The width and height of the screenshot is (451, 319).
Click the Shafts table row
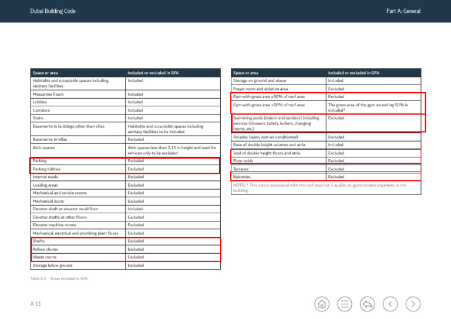126,241
